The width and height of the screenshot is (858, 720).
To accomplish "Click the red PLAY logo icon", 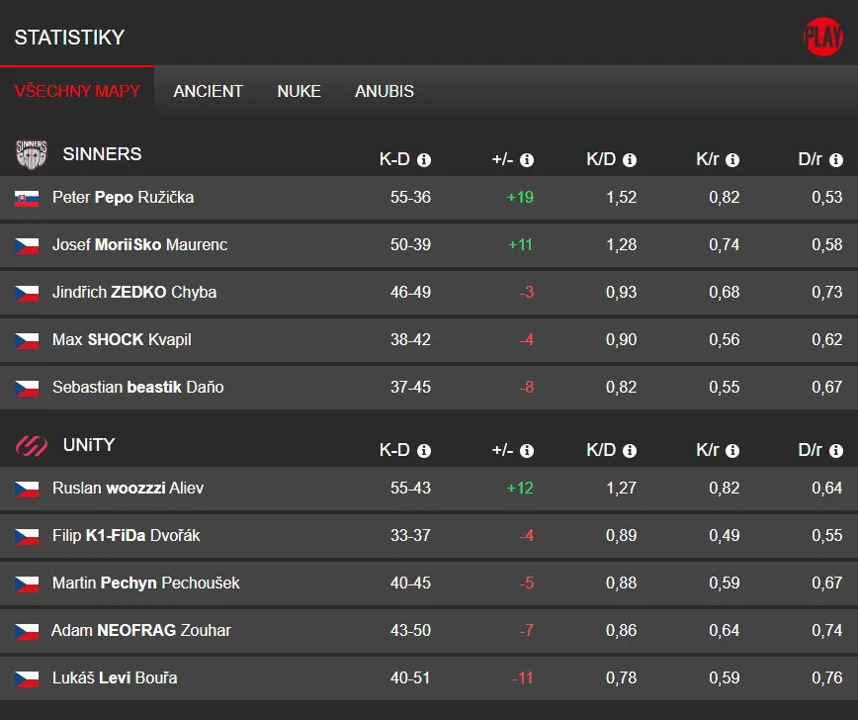I will coord(822,38).
